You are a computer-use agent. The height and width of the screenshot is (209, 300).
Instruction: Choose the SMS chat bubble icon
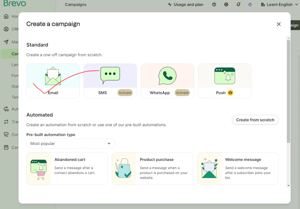point(110,74)
